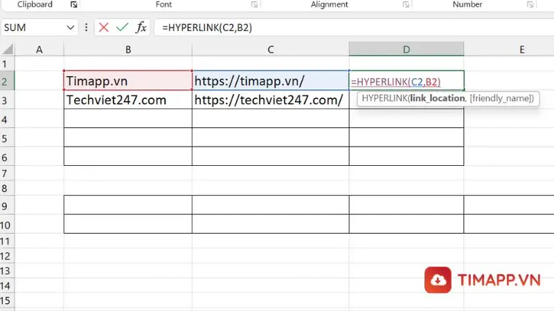This screenshot has width=554, height=311.
Task: Open Insert Function with the fx icon
Action: [141, 27]
